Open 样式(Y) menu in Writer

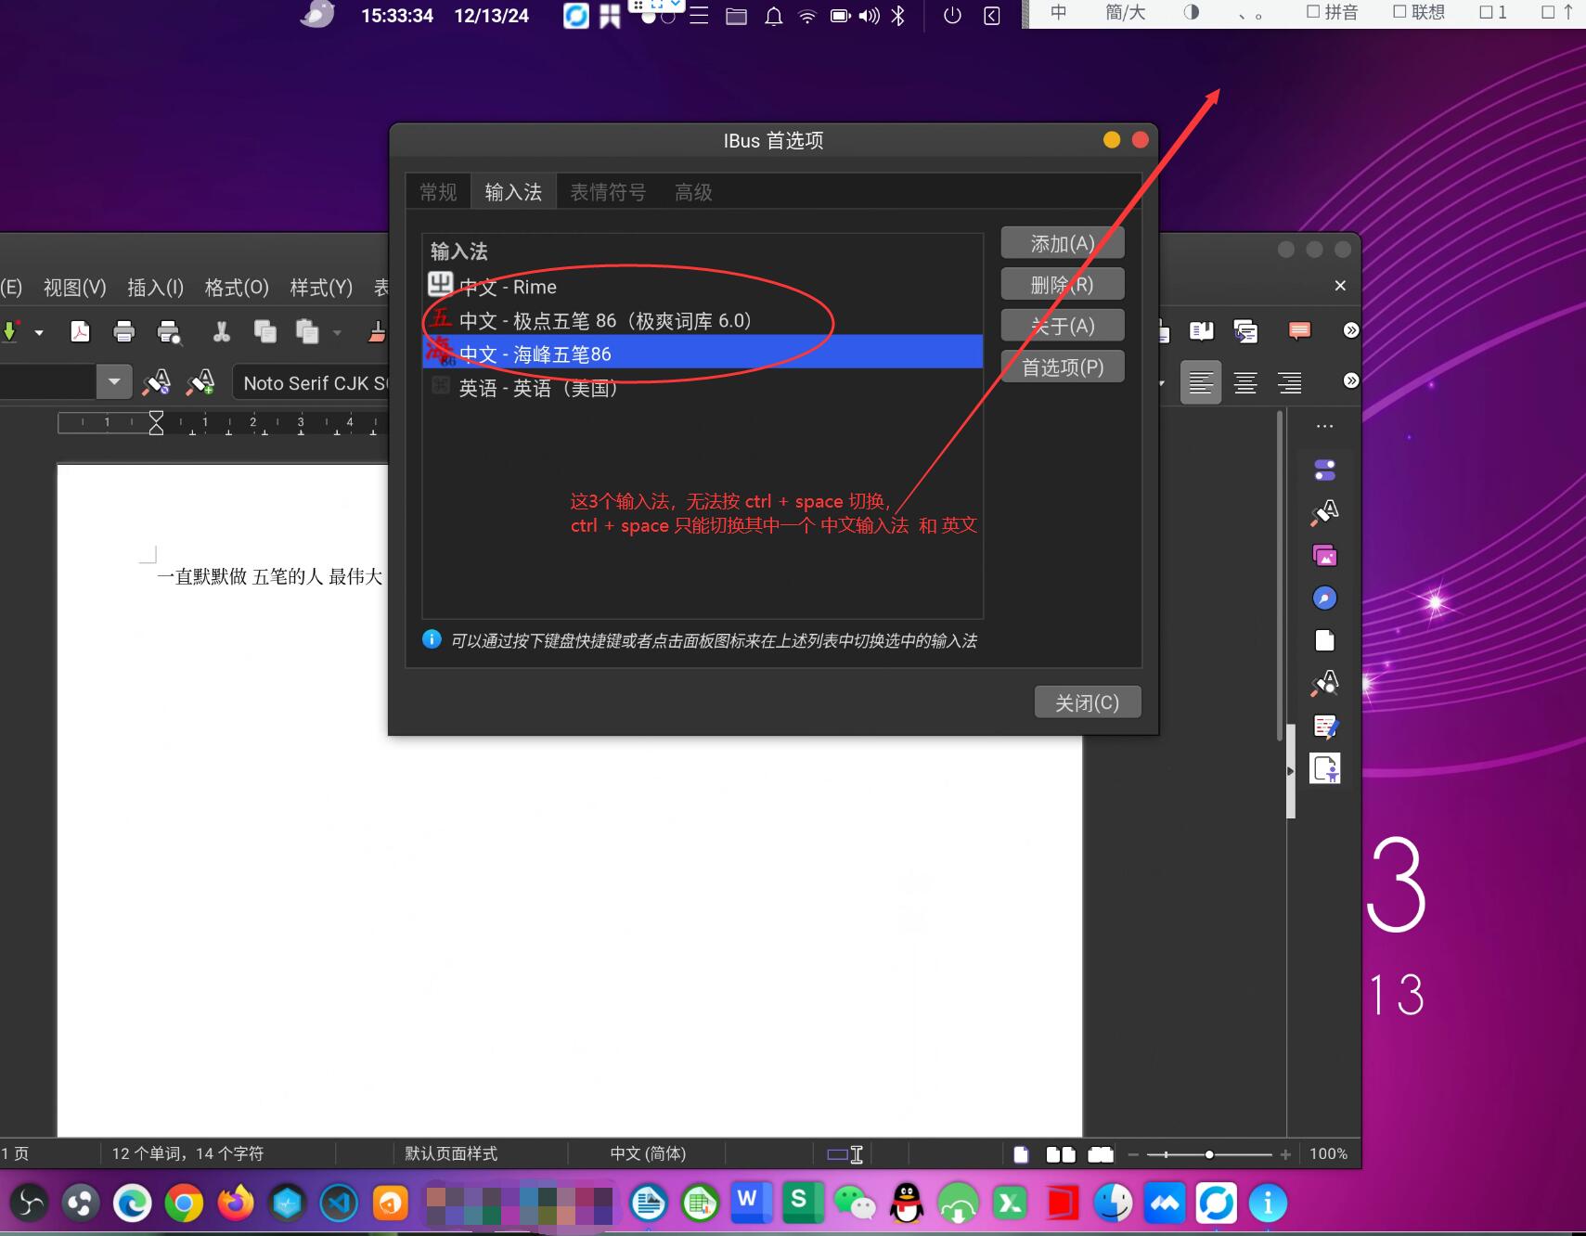click(x=321, y=288)
